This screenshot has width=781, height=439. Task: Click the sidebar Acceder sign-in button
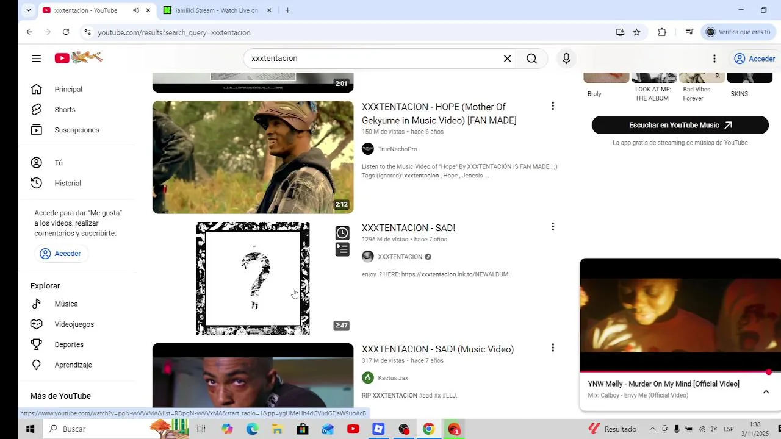pyautogui.click(x=61, y=254)
